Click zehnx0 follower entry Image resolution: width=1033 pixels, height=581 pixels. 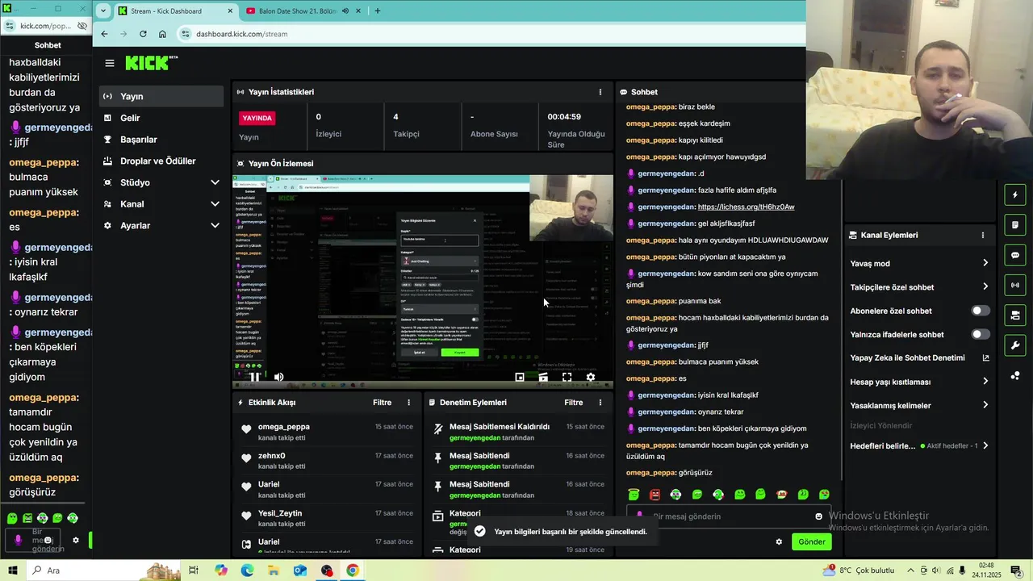click(x=271, y=456)
